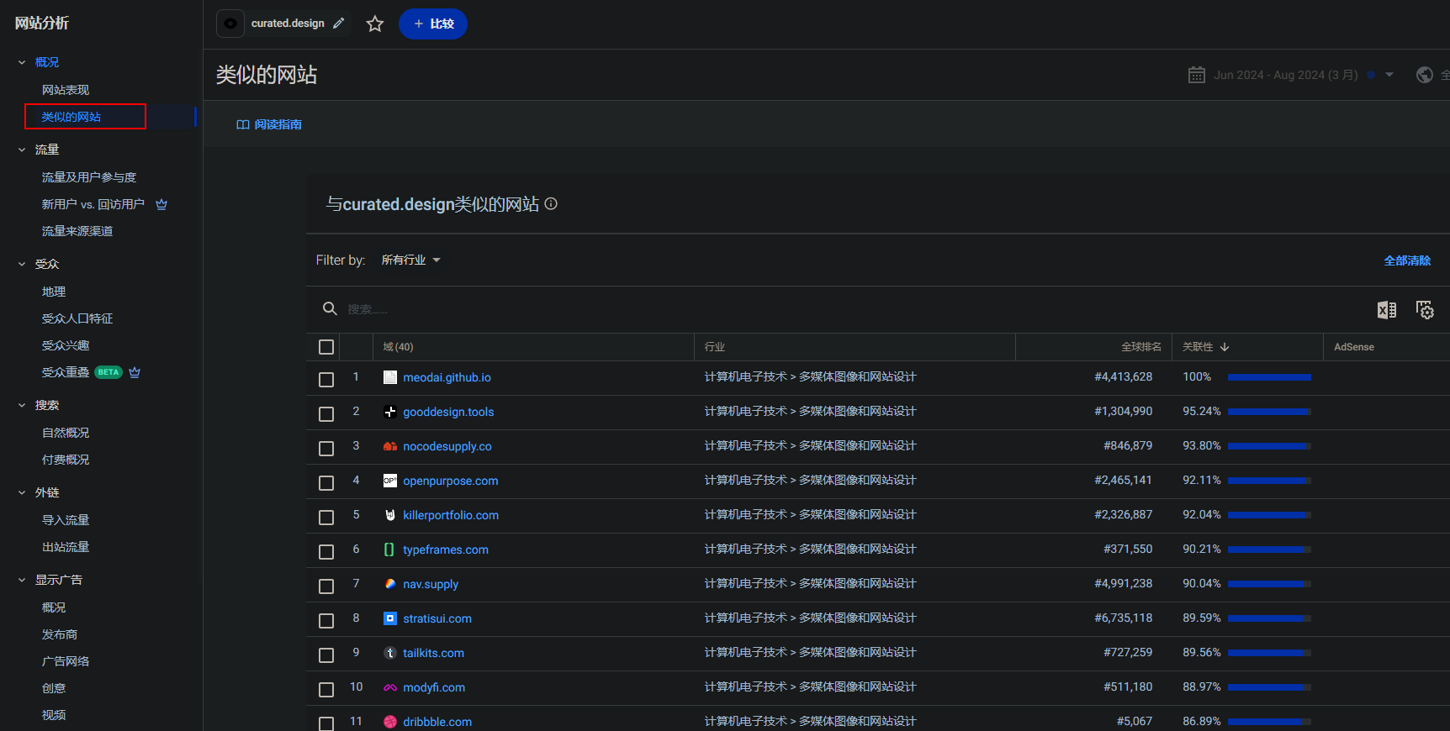The width and height of the screenshot is (1450, 731).
Task: Click the star favorite icon
Action: 375,24
